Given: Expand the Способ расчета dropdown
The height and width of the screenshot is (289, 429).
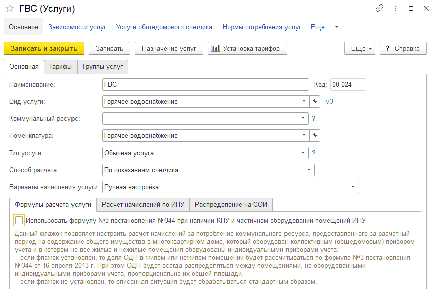Looking at the screenshot, I should point(309,170).
